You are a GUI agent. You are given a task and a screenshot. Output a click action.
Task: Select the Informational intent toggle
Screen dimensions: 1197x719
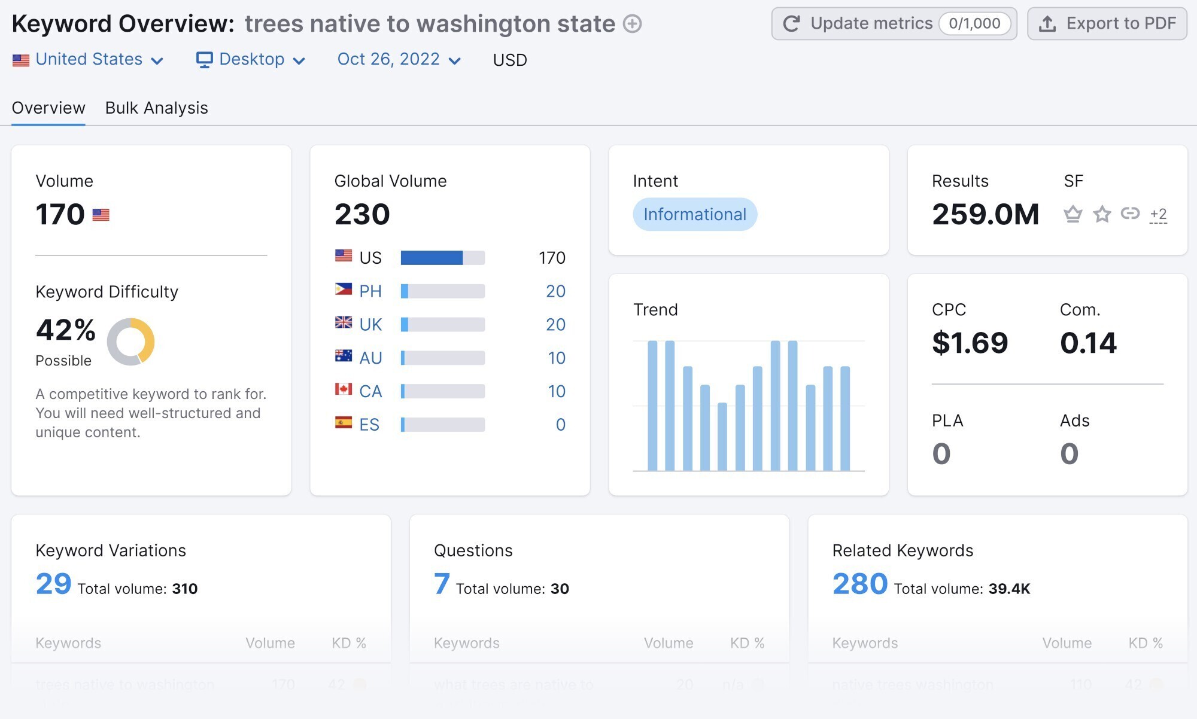pos(694,213)
